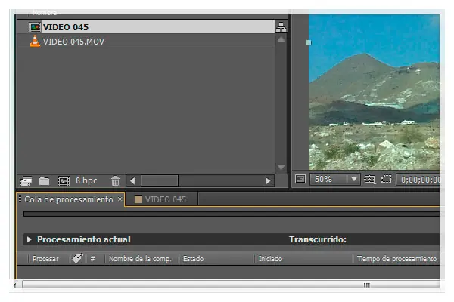Screen dimensions: 454x302
Task: Click the Iniciado column header
Action: click(x=270, y=259)
